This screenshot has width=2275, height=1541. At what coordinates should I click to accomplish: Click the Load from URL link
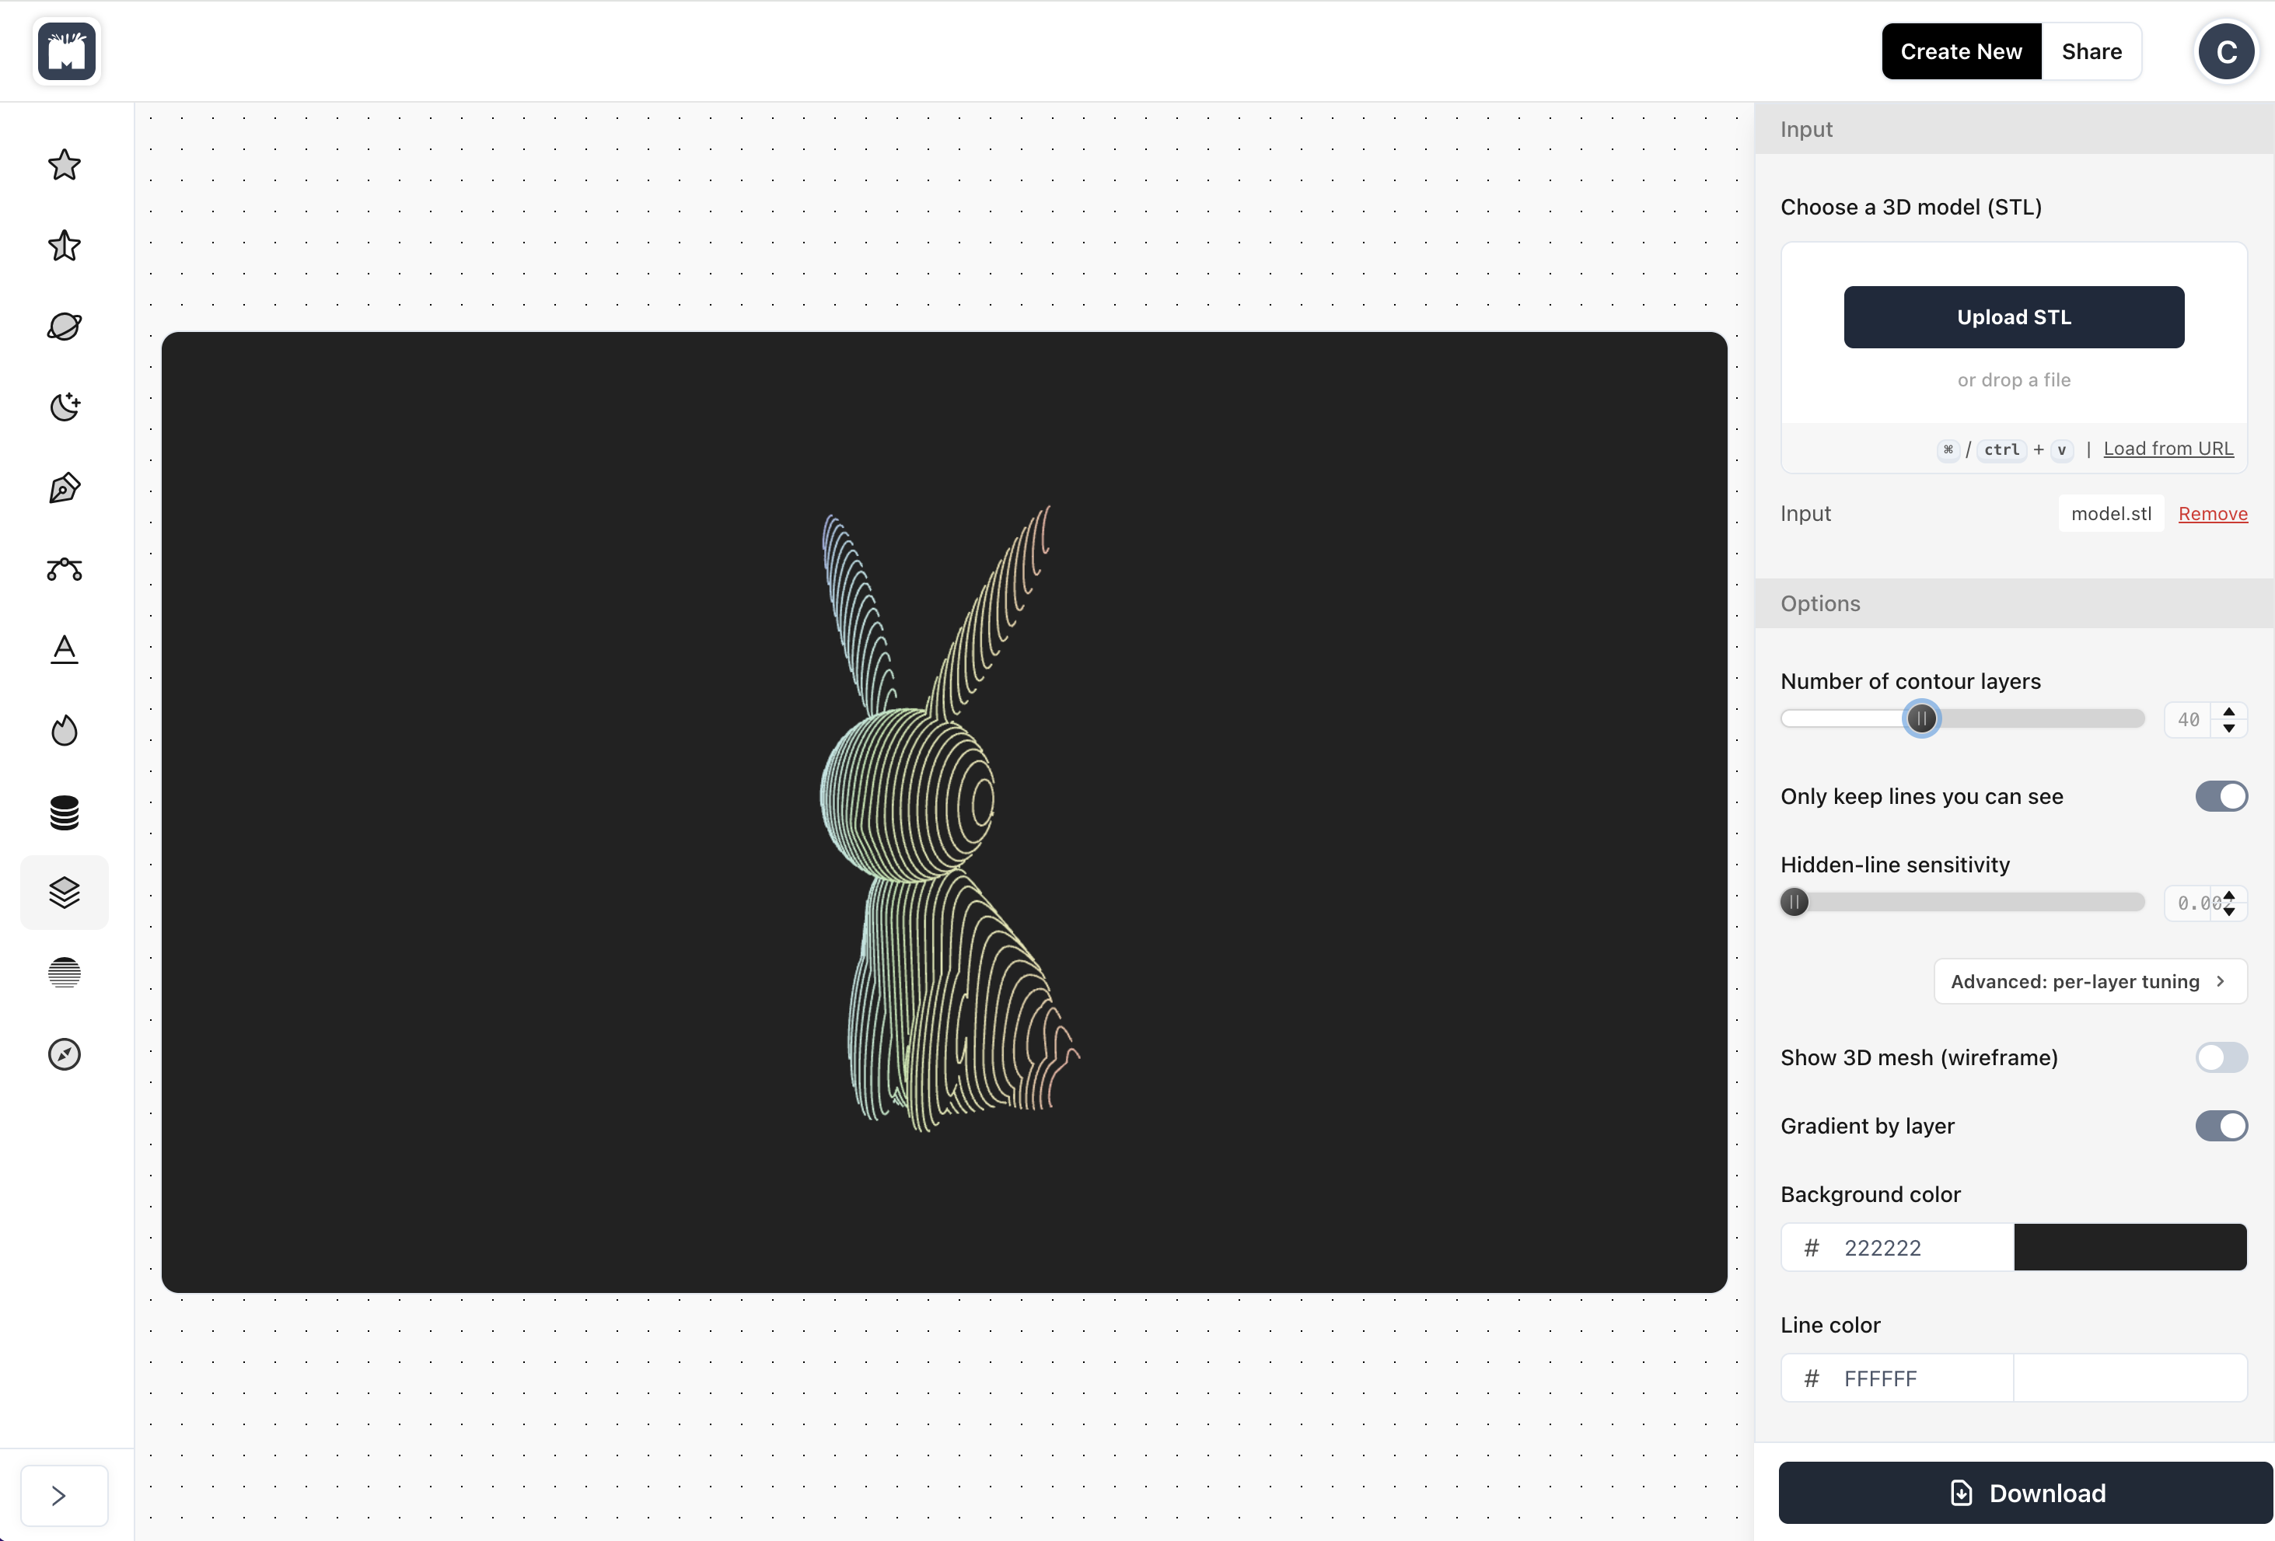click(2168, 449)
